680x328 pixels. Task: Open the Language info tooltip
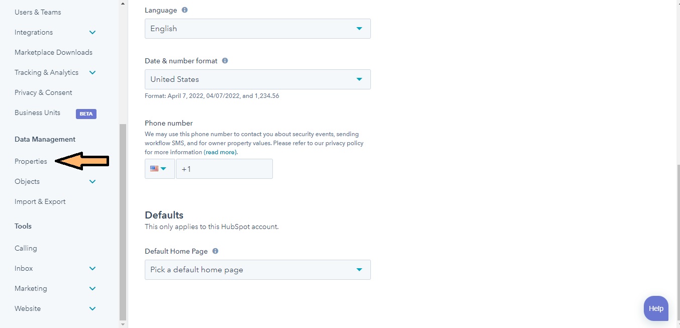point(184,10)
